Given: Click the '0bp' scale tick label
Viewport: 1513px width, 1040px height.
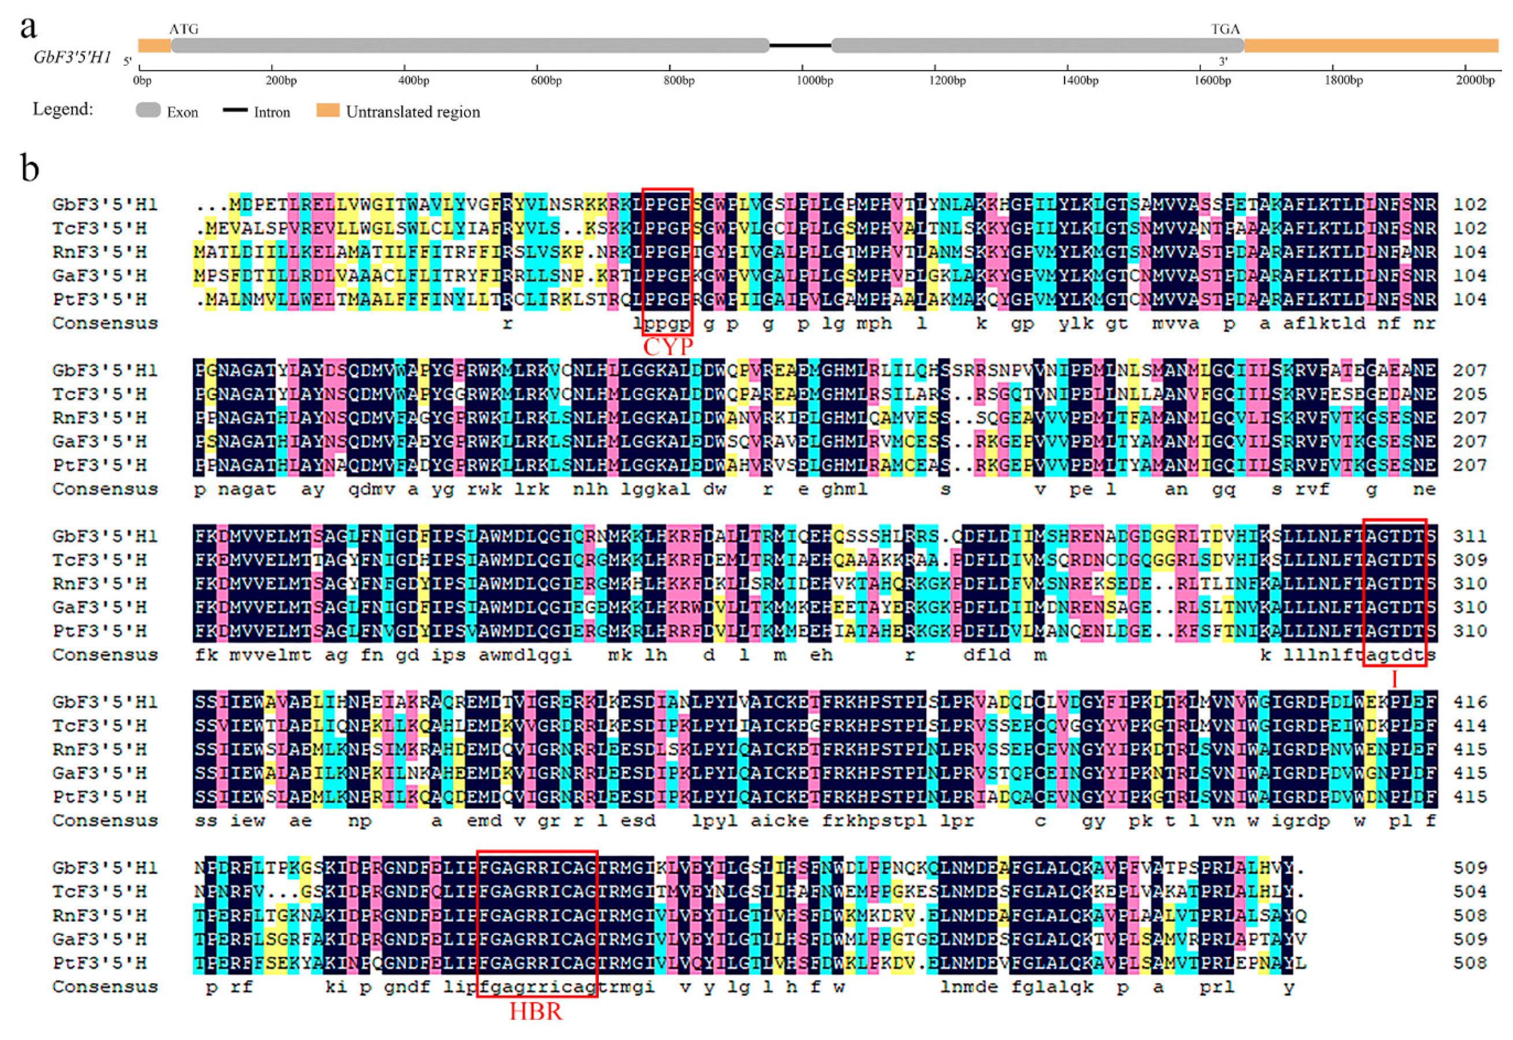Looking at the screenshot, I should (x=142, y=81).
